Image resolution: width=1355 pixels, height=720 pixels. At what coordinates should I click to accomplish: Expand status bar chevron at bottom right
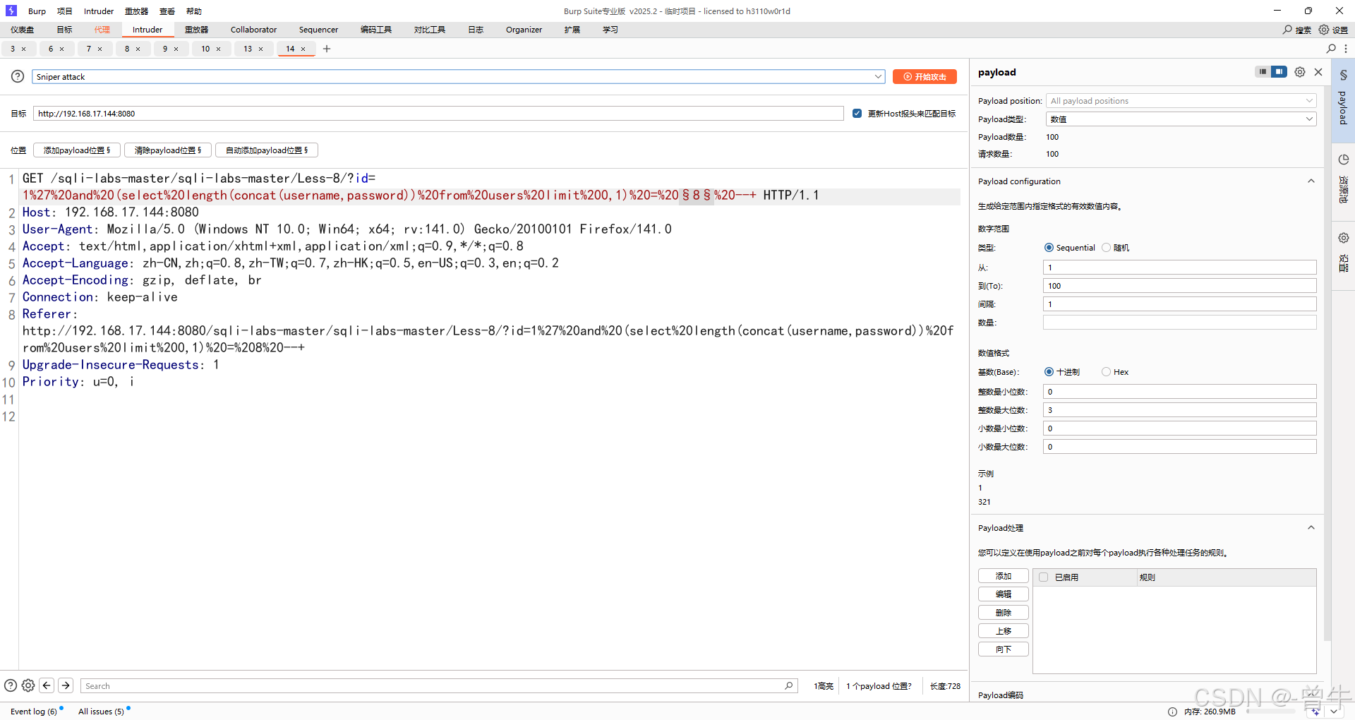pos(1335,712)
